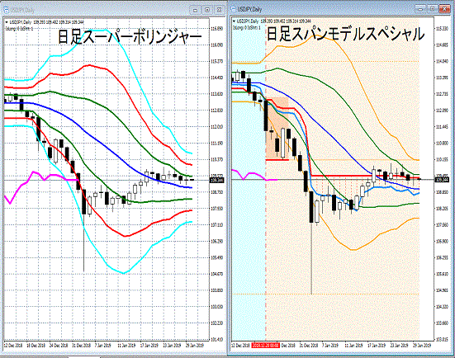Minimize the left USDJPY chart window
455x358 pixels.
tap(195, 10)
